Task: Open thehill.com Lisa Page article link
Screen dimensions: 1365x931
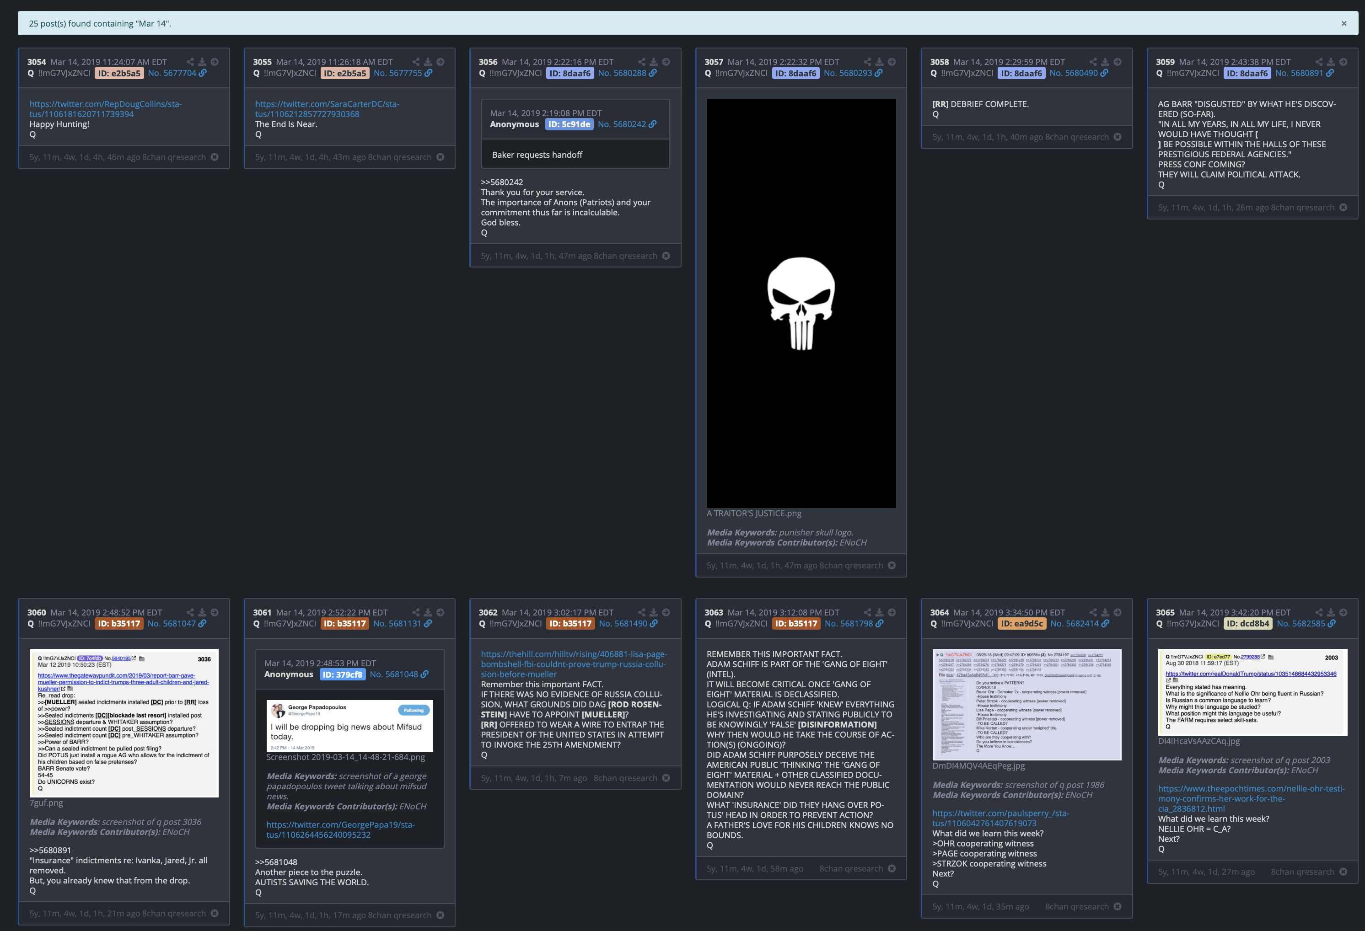Action: pyautogui.click(x=574, y=664)
